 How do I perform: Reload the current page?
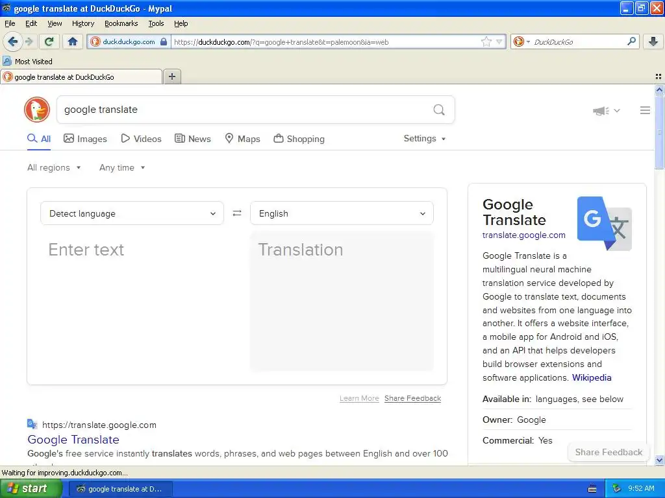pos(49,41)
